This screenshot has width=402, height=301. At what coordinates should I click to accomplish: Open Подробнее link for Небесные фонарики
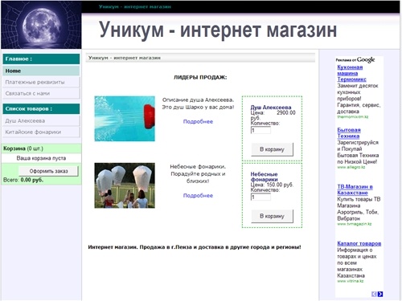pyautogui.click(x=198, y=196)
